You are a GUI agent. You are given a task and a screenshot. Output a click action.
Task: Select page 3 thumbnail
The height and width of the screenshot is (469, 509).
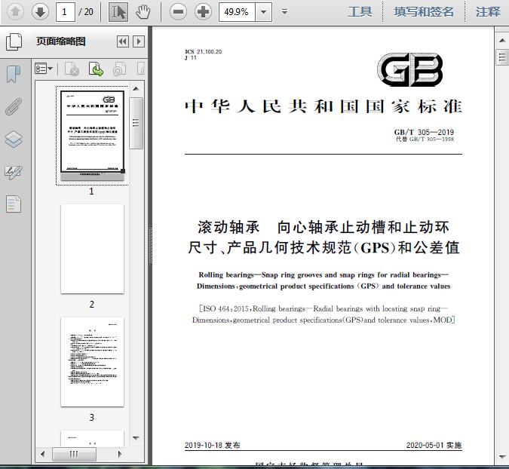(x=92, y=362)
